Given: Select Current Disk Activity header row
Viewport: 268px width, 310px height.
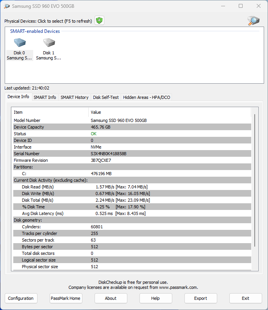Looking at the screenshot, I should (132, 180).
